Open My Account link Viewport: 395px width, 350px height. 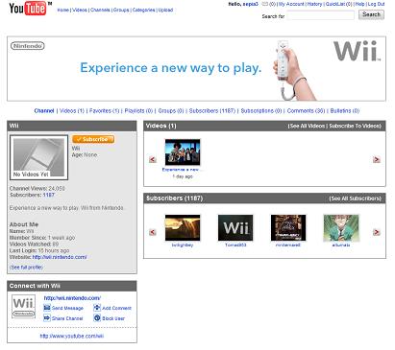click(x=291, y=4)
